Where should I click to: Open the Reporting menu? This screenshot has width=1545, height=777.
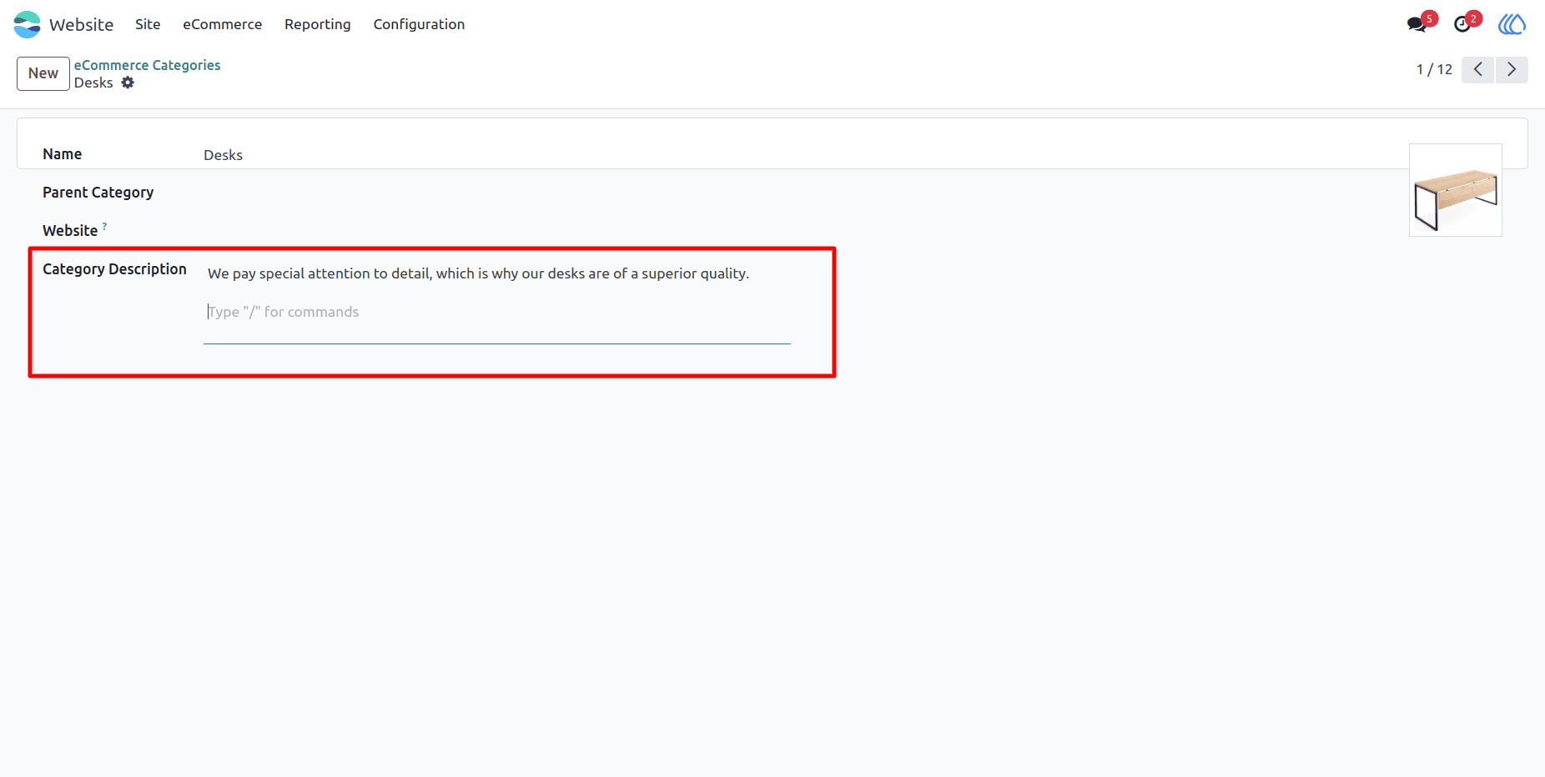click(x=318, y=24)
